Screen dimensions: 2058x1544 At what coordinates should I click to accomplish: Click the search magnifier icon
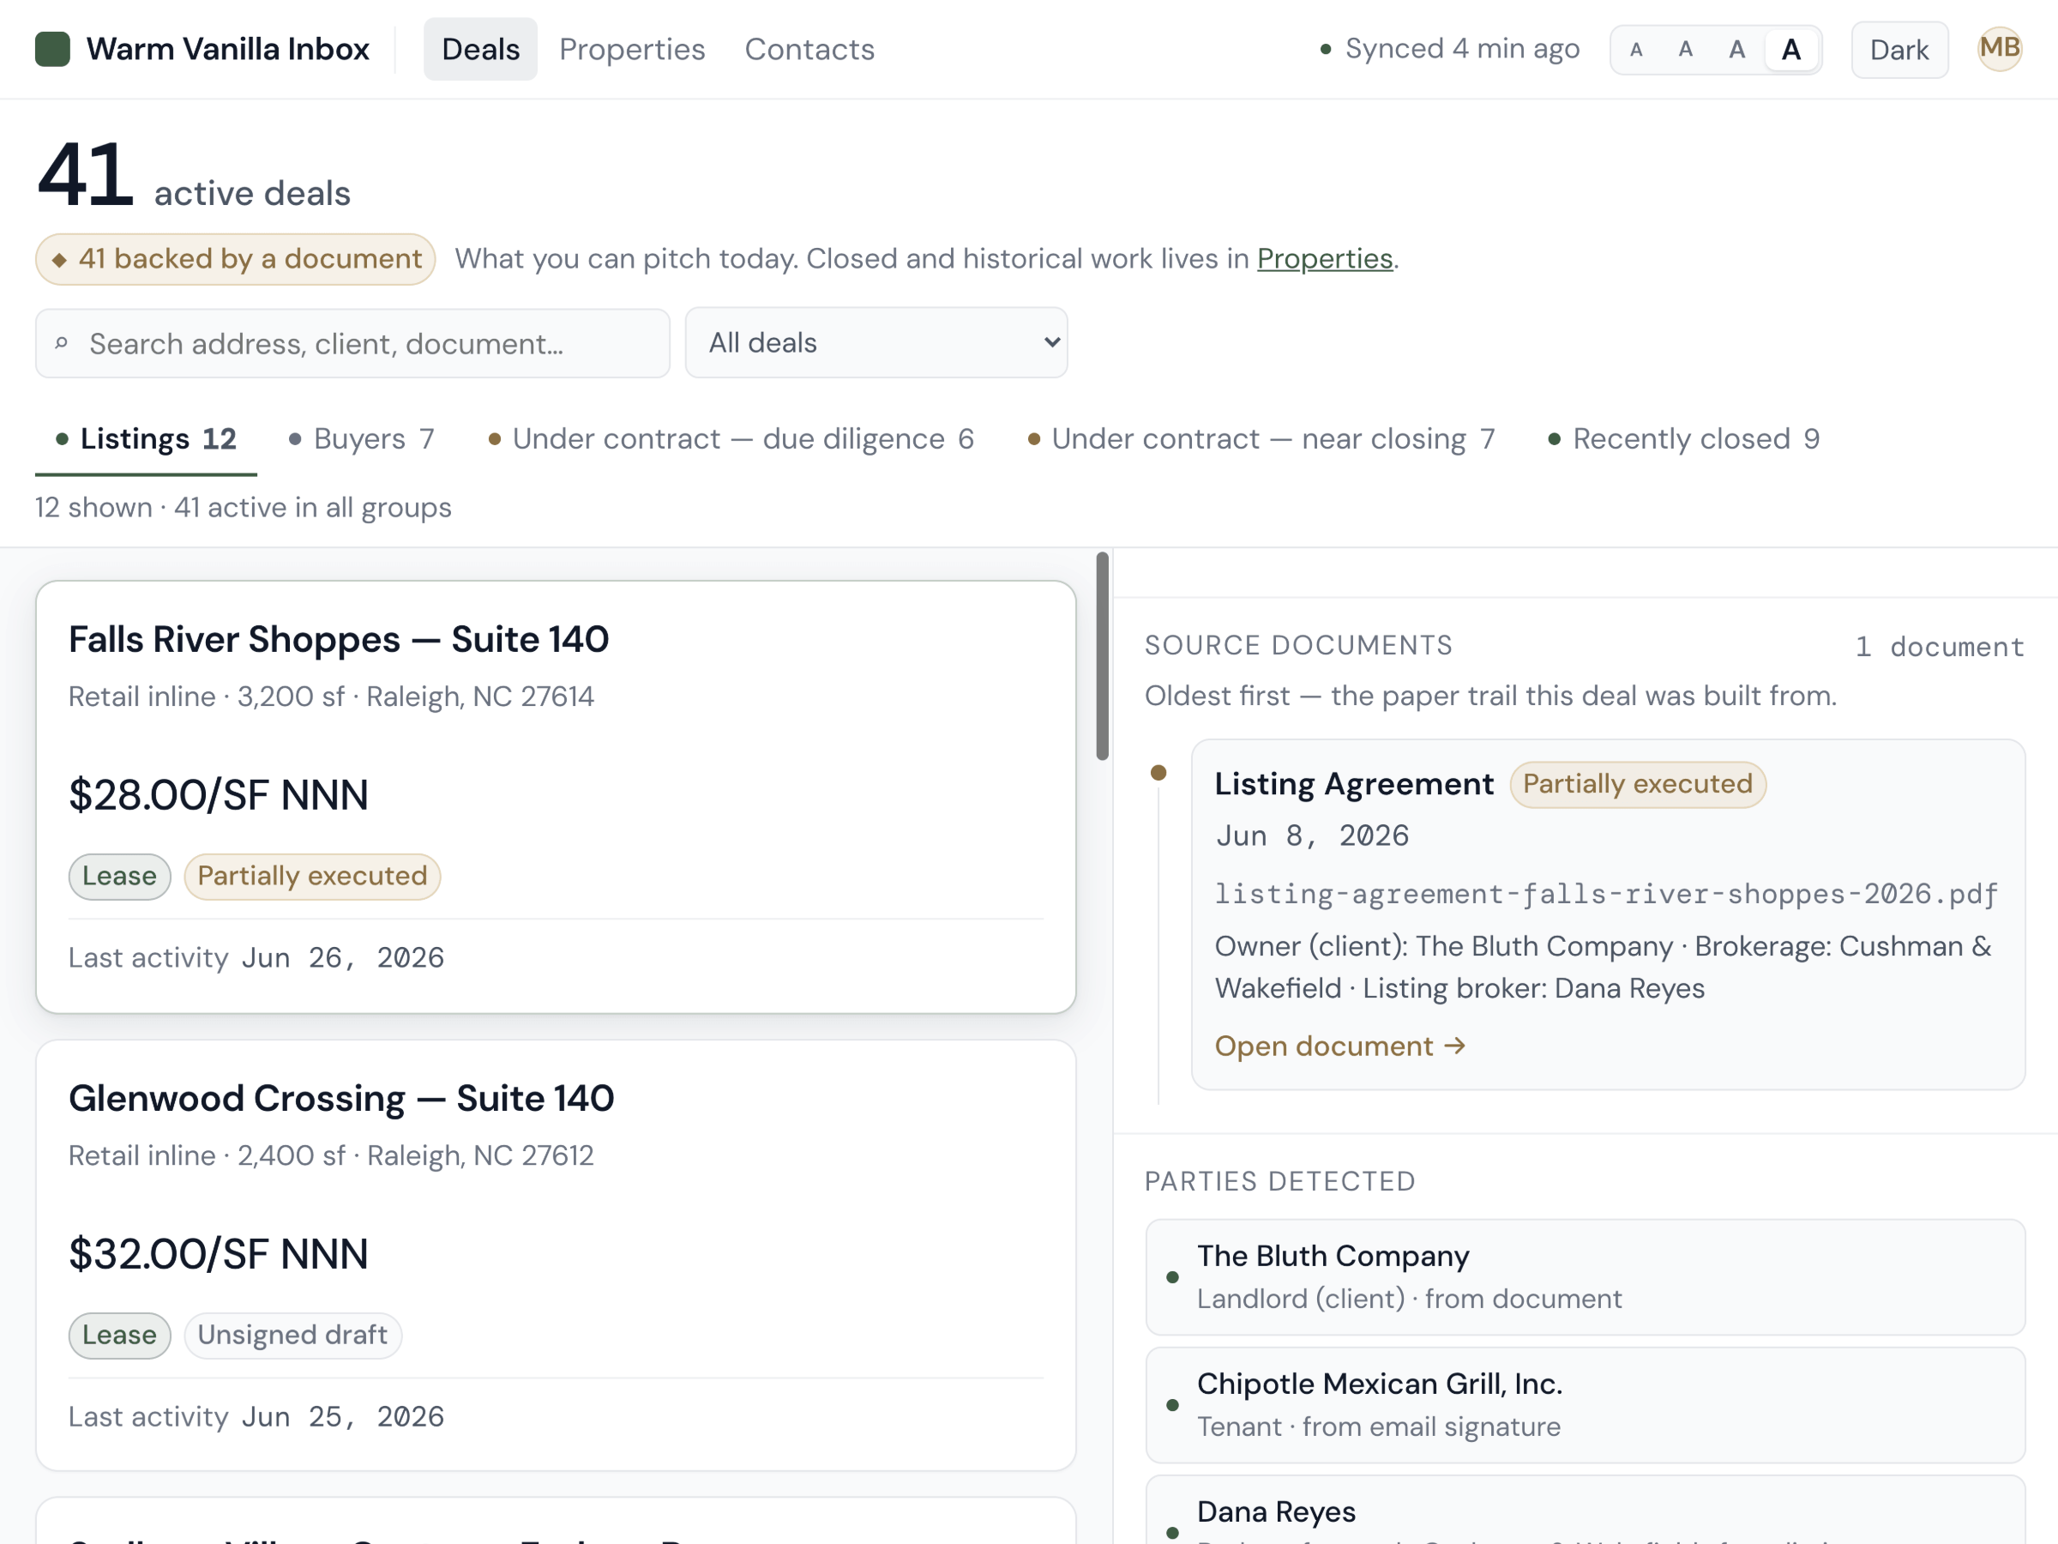(62, 343)
